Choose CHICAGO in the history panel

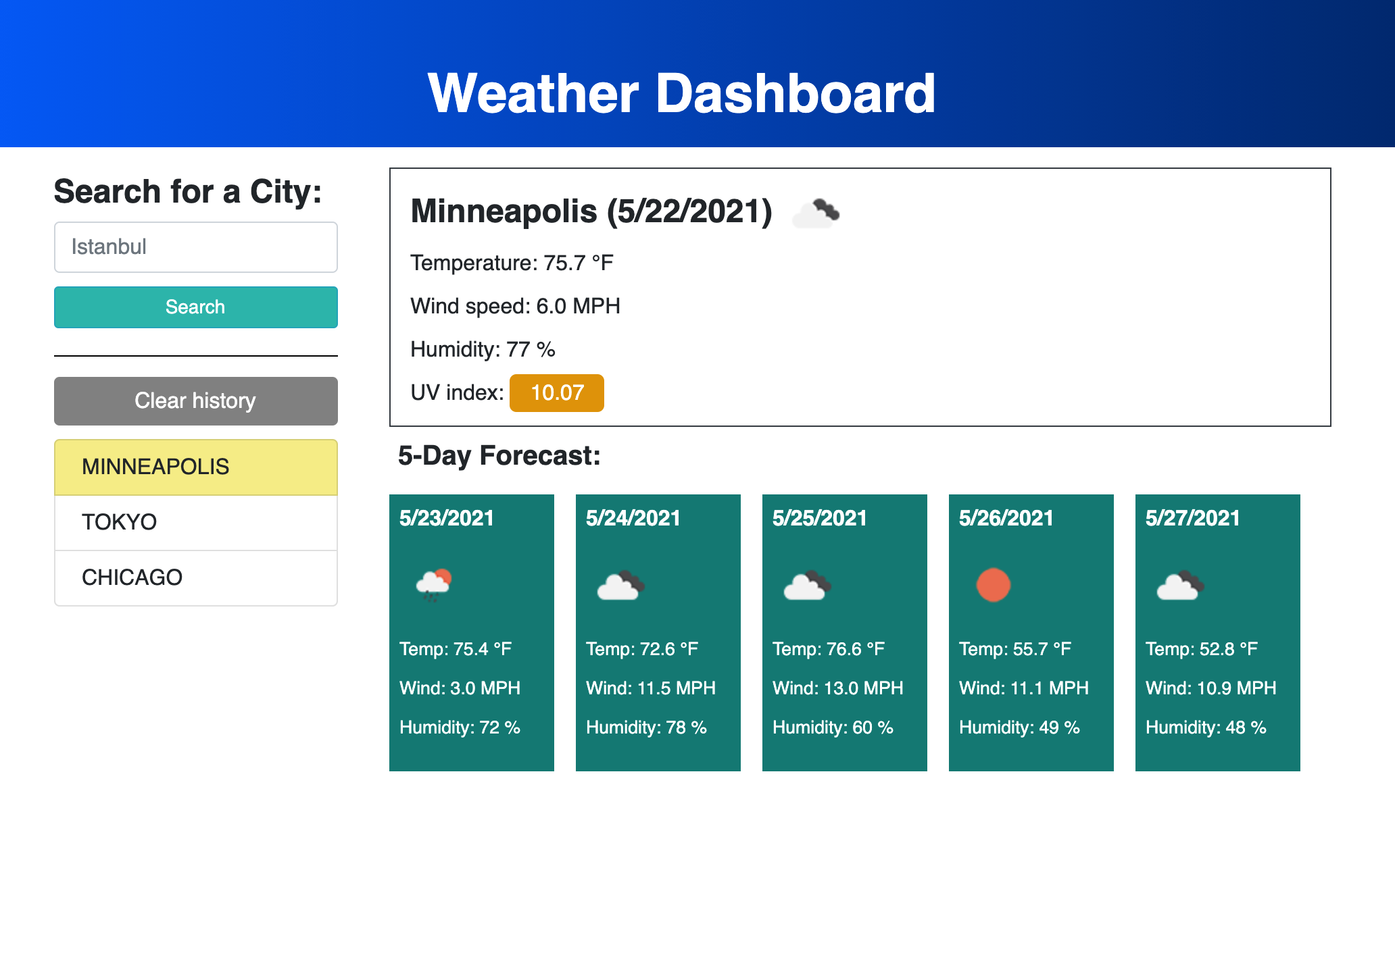pyautogui.click(x=195, y=577)
